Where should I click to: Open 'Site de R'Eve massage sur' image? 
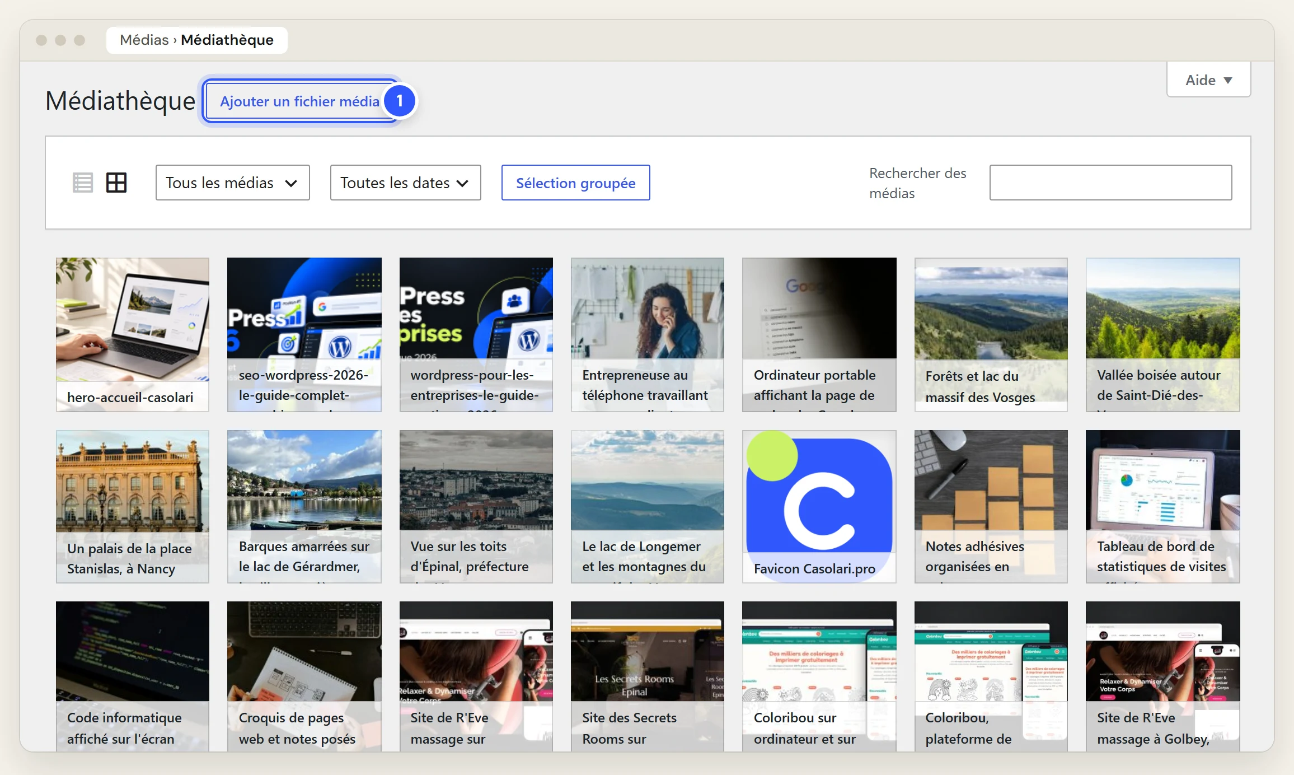coord(476,676)
